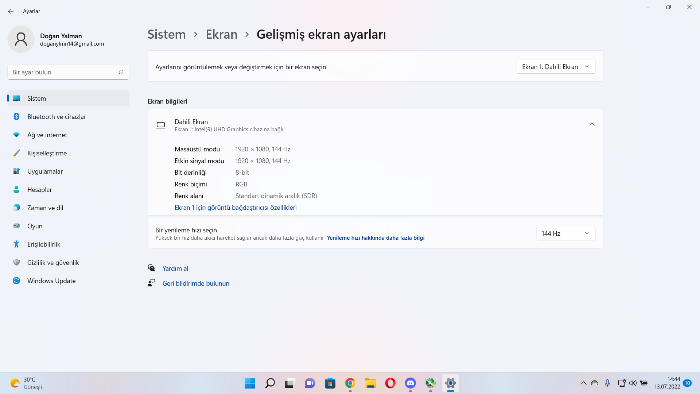The width and height of the screenshot is (700, 394).
Task: Open görüntü bağdaştırıcısı özellikleri link
Action: pos(236,208)
